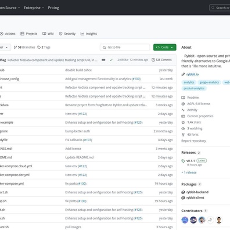Open the house_config folder
Image resolution: width=230 pixels, height=230 pixels.
point(9,79)
